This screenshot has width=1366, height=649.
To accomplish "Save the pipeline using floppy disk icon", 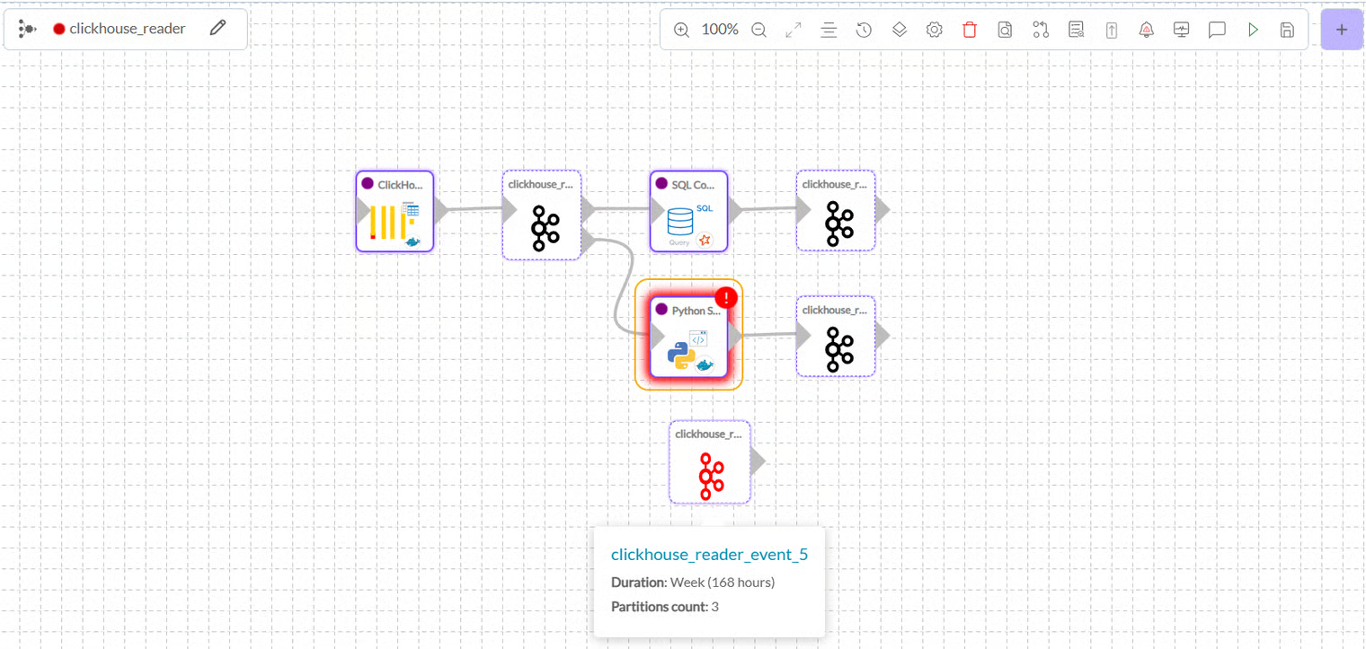I will (x=1287, y=30).
